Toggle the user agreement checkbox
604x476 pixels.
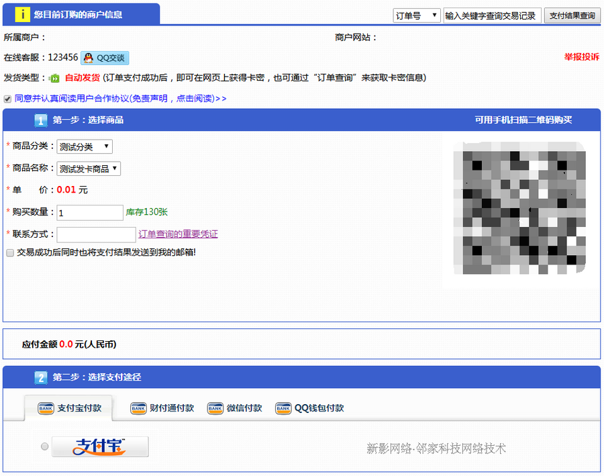7,99
